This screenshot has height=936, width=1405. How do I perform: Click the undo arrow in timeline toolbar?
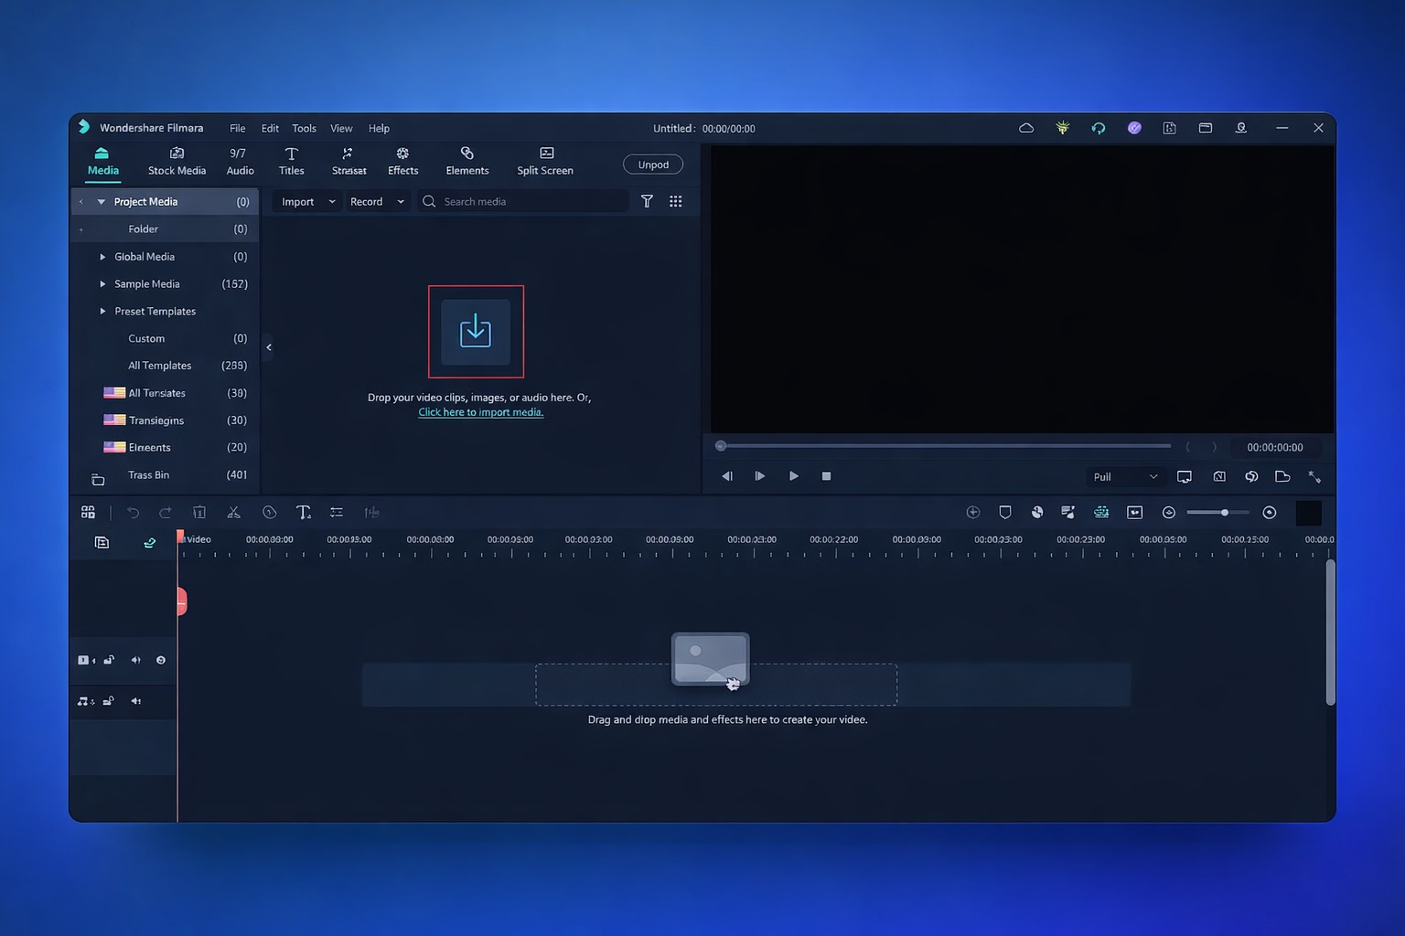coord(133,513)
